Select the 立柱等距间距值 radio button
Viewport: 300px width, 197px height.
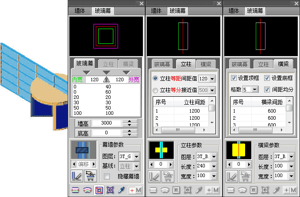coord(155,79)
